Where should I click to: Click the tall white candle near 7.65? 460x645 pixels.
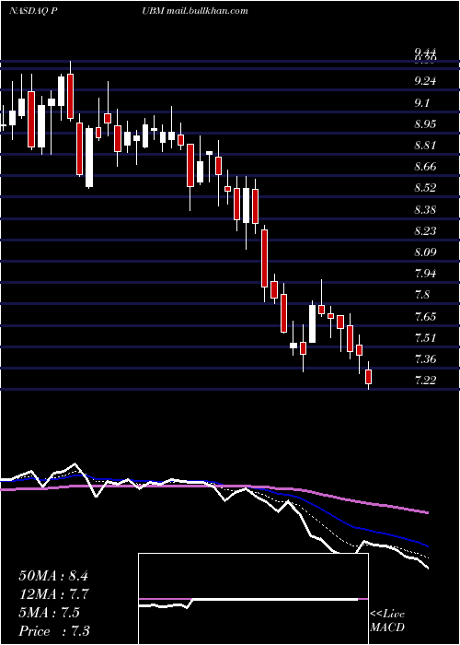point(312,323)
